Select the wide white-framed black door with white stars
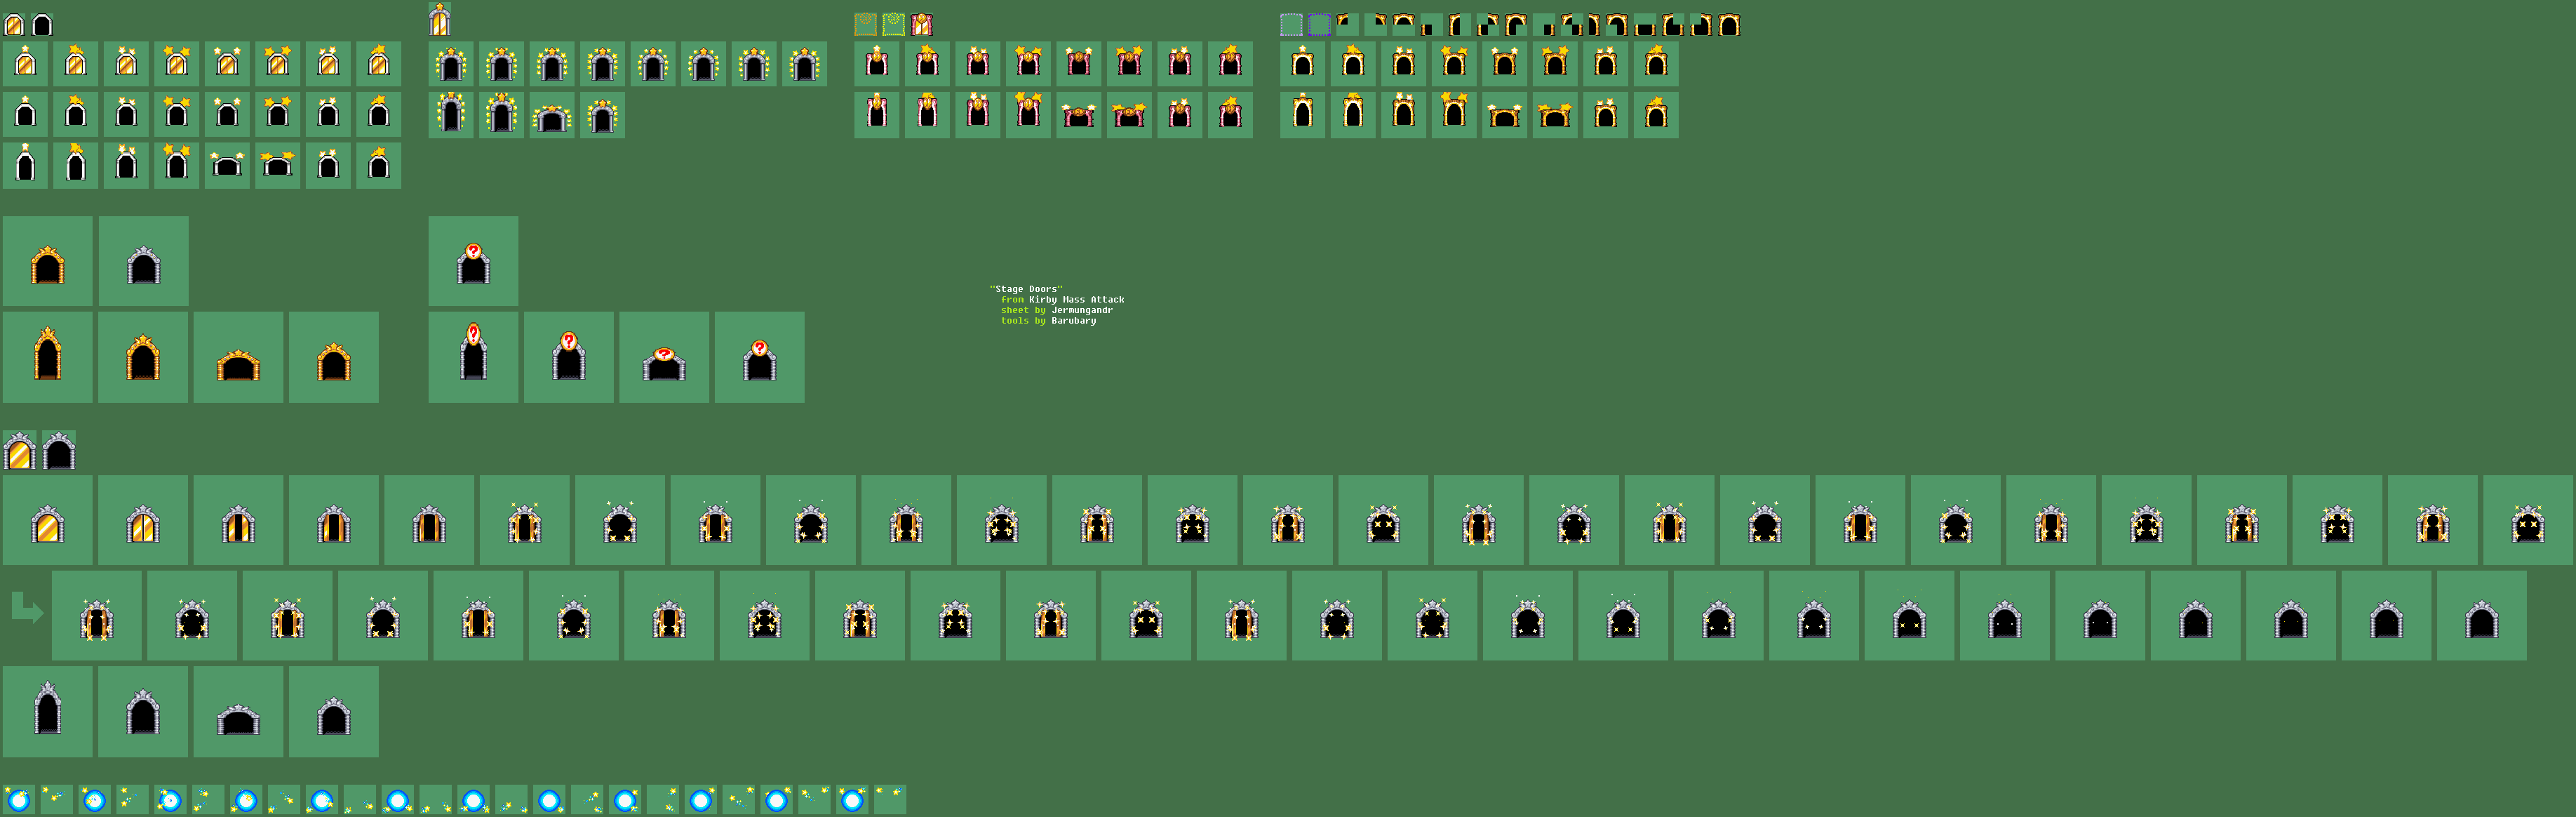The height and width of the screenshot is (817, 2576). point(227,165)
